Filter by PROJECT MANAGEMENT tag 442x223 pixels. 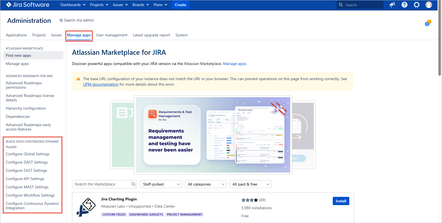(184, 214)
